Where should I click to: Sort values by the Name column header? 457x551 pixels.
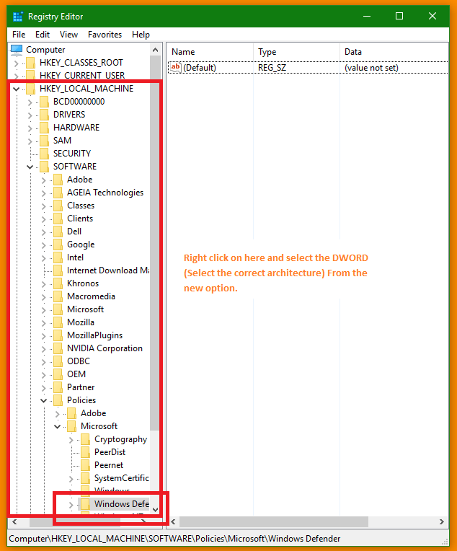pyautogui.click(x=209, y=52)
